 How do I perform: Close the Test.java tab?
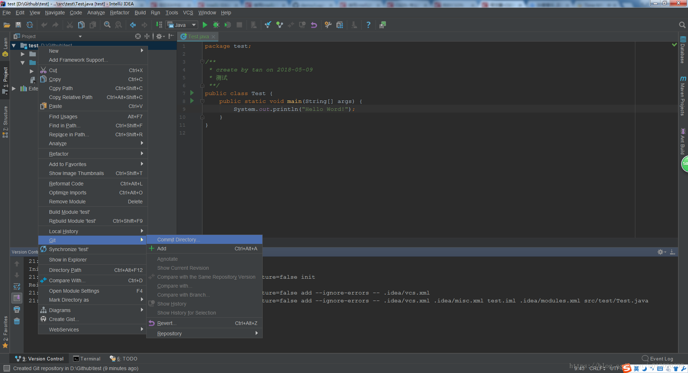(x=214, y=37)
